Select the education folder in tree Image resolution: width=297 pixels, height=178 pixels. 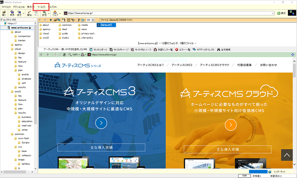pos(25,121)
